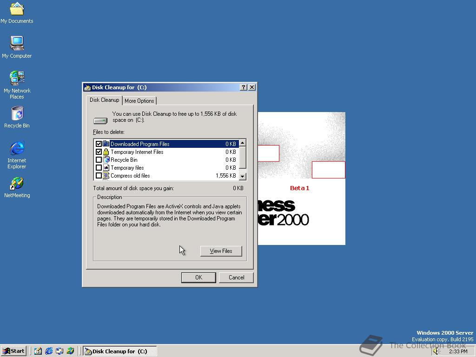Select the Recycle Bin desktop icon
The width and height of the screenshot is (476, 357).
click(17, 118)
